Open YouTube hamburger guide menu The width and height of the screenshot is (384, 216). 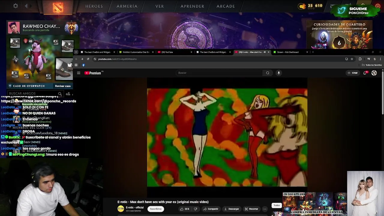pos(79,73)
